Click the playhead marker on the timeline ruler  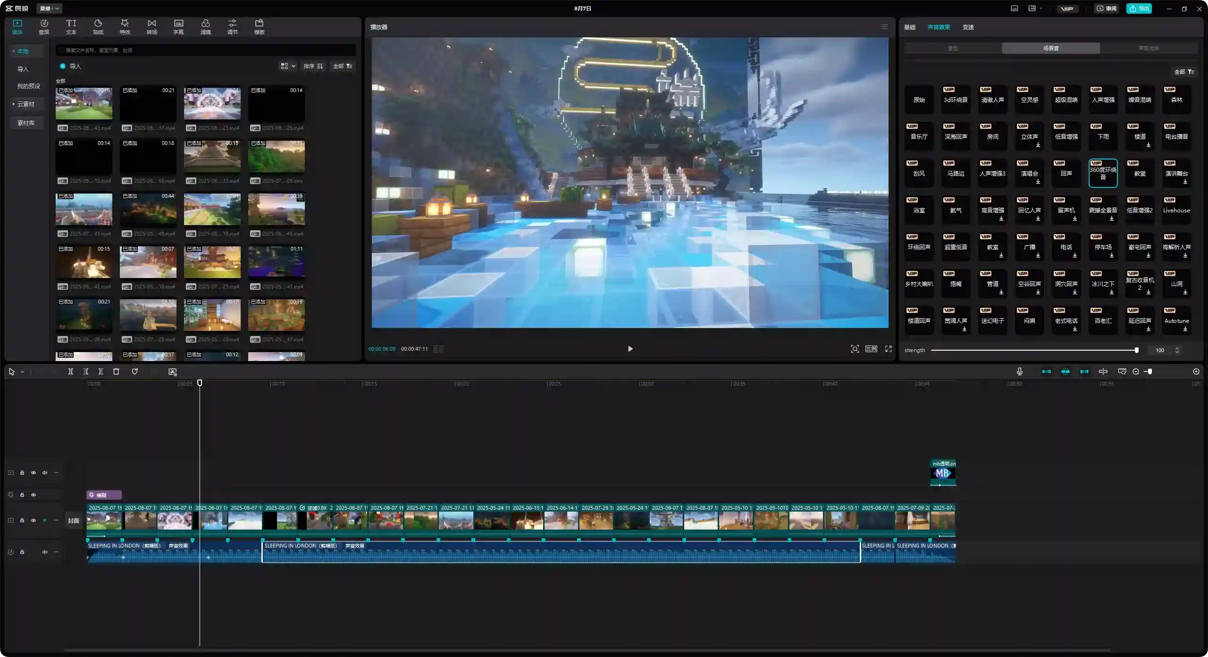point(200,383)
